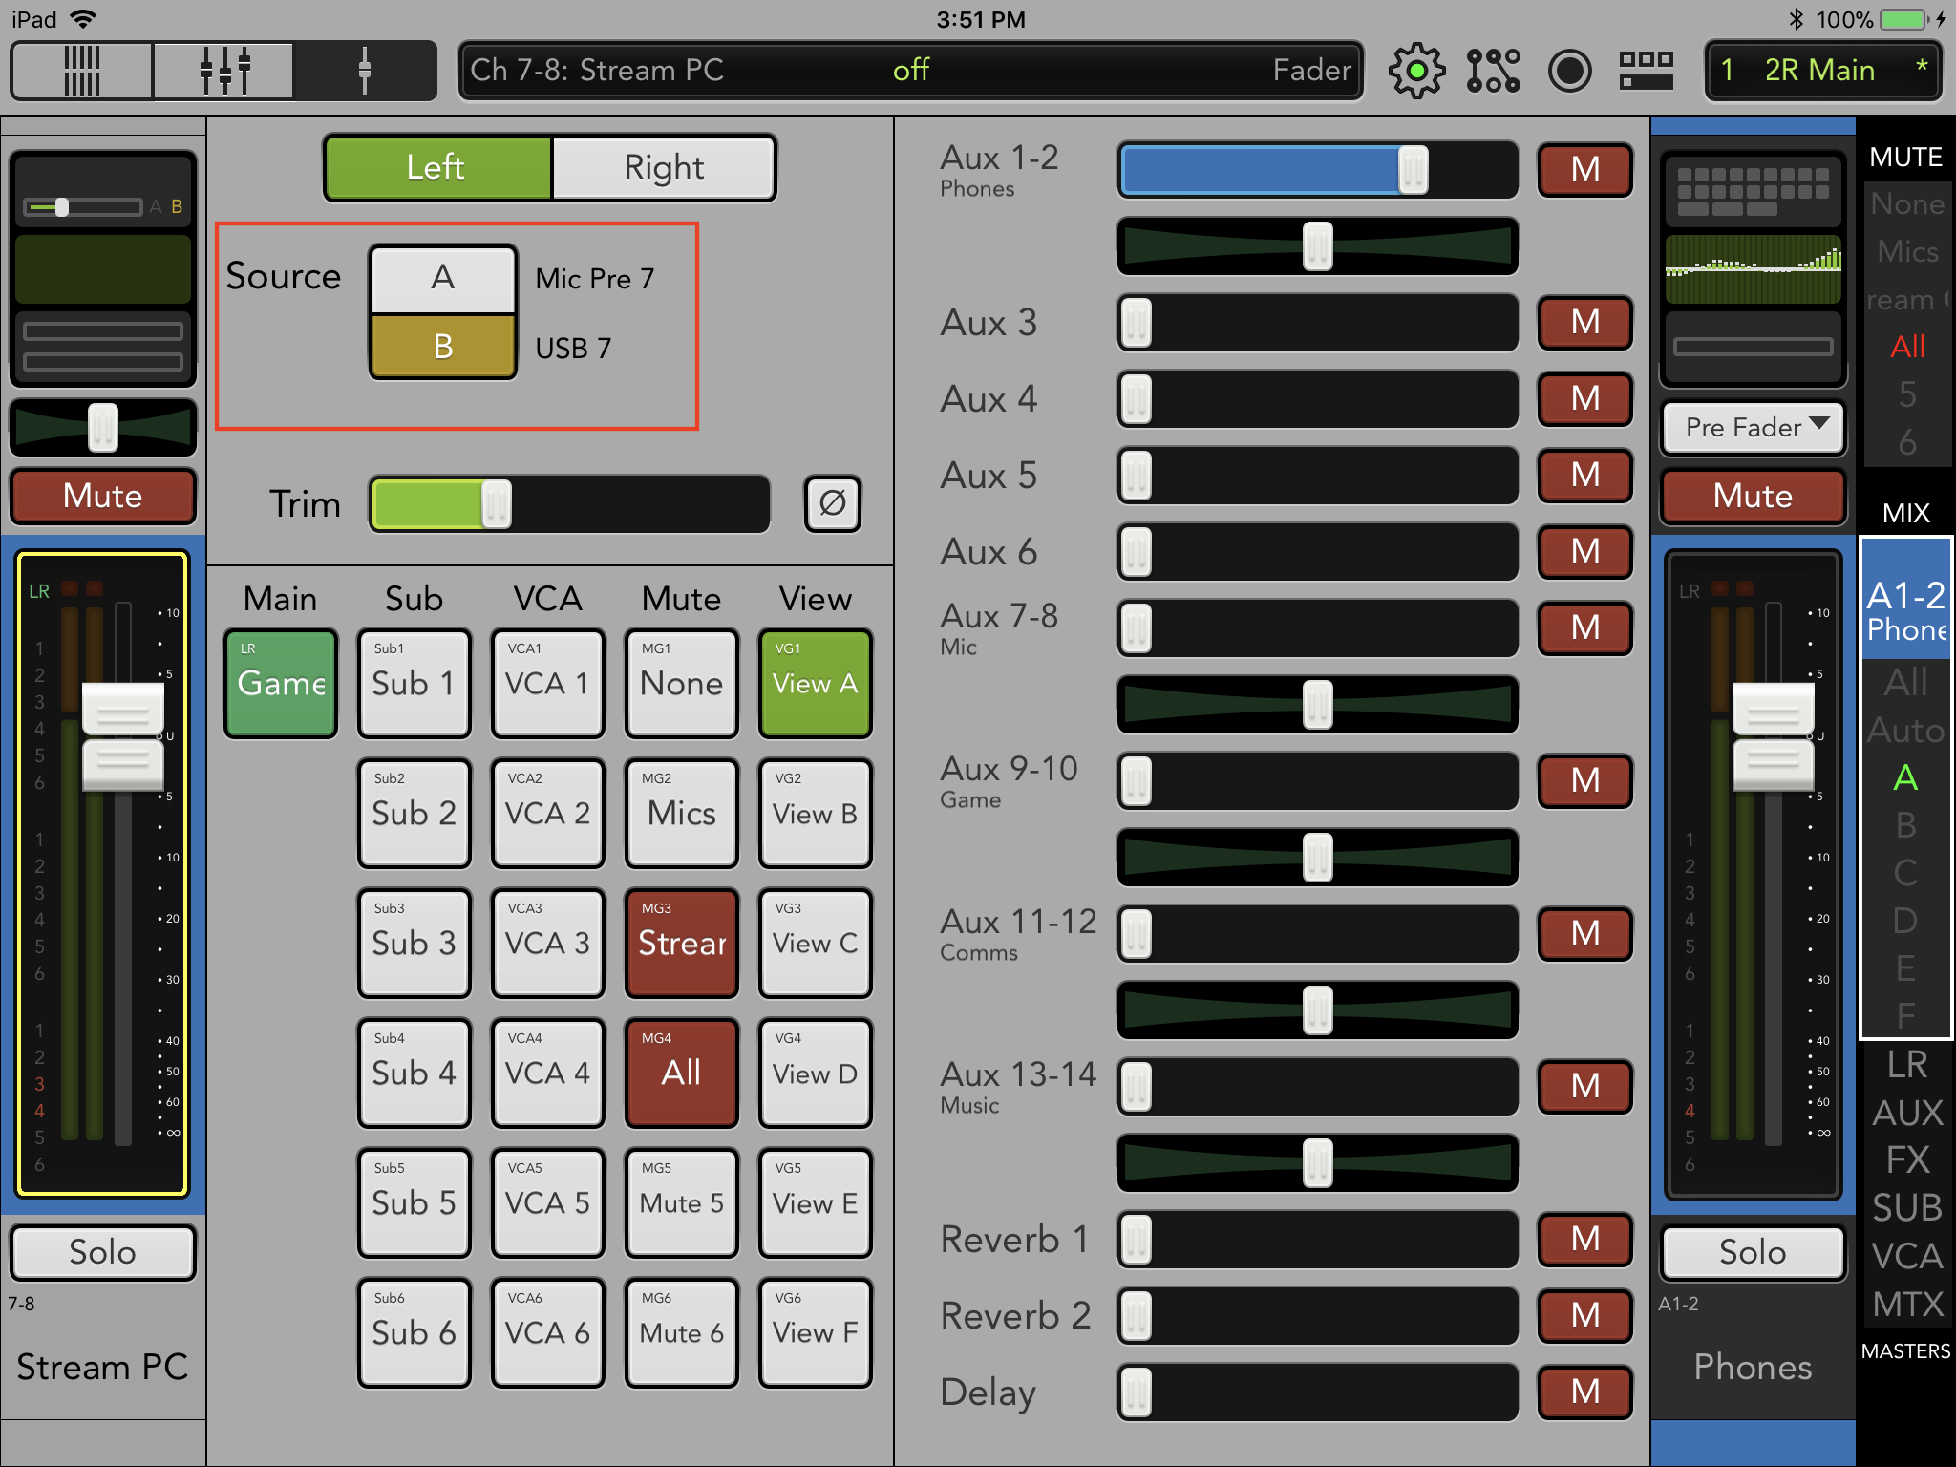Select source A Mic Pre 7

pyautogui.click(x=442, y=278)
